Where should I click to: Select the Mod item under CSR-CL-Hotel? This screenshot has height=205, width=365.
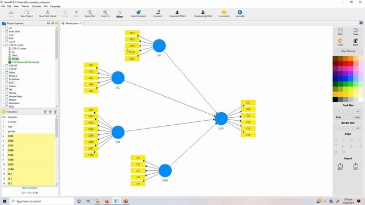coord(14,55)
